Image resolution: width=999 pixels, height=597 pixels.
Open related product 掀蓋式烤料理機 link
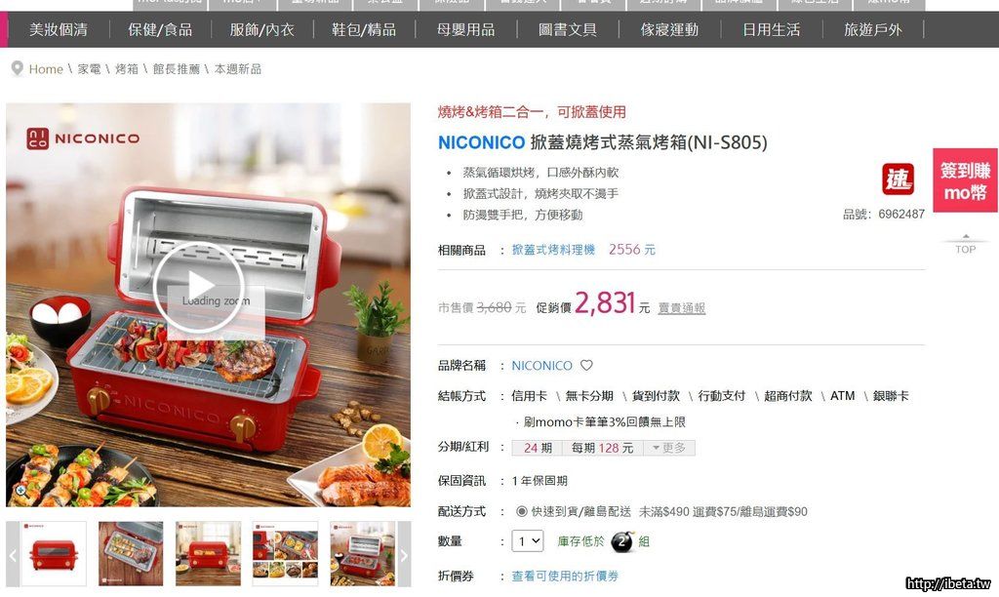click(553, 250)
